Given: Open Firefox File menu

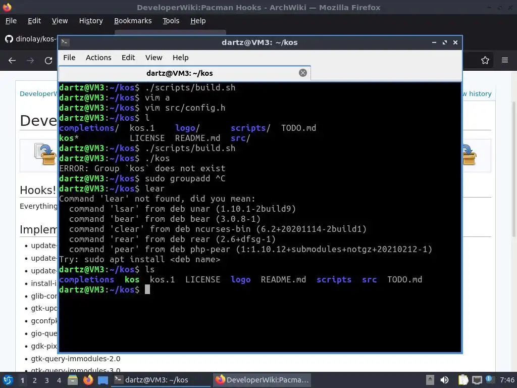Looking at the screenshot, I should [x=11, y=21].
